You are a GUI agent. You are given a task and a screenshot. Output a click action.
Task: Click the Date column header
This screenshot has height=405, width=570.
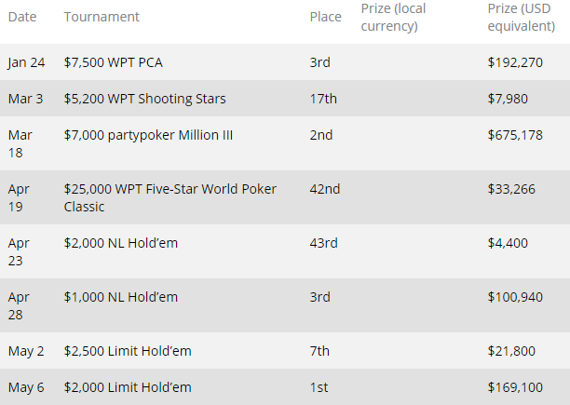tap(22, 17)
